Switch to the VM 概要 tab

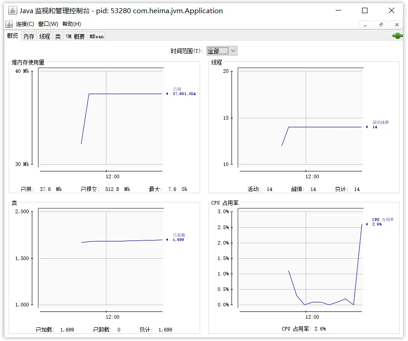tap(75, 36)
